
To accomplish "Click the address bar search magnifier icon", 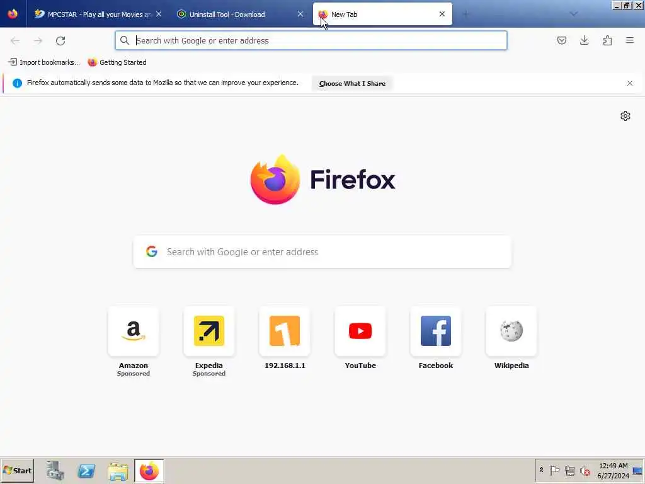I will click(x=125, y=40).
